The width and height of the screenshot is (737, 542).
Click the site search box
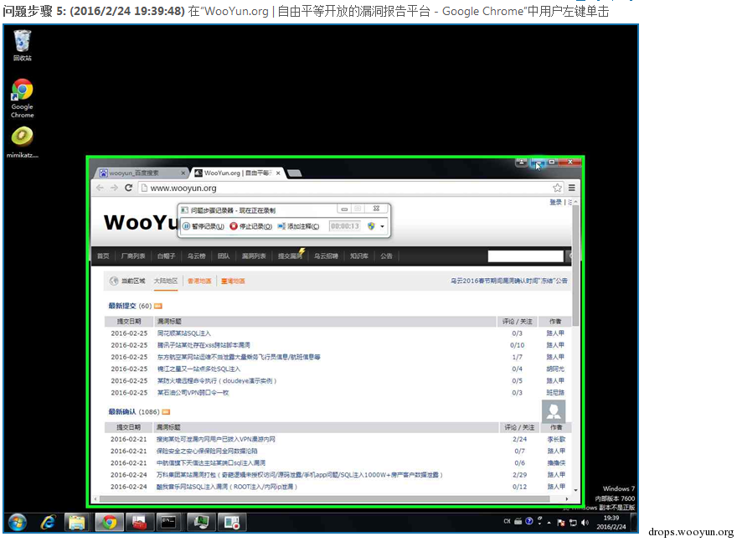coord(525,256)
